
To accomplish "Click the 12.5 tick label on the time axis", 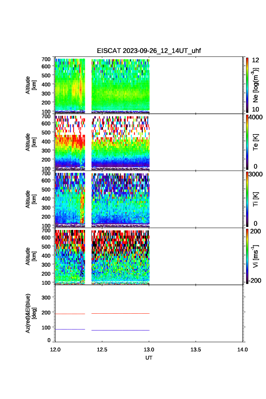I will [x=102, y=349].
